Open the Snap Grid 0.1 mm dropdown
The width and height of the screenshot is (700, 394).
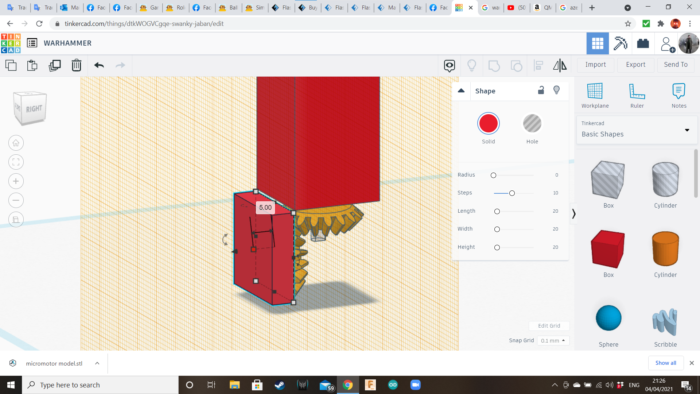coord(553,340)
